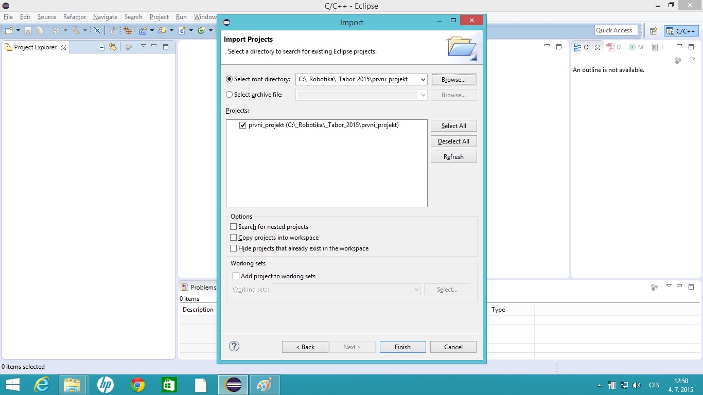Image resolution: width=703 pixels, height=395 pixels.
Task: Open the Project Explorer view menu arrow
Action: [x=144, y=46]
